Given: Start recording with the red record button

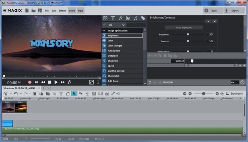Looking at the screenshot, I should pos(30,82).
